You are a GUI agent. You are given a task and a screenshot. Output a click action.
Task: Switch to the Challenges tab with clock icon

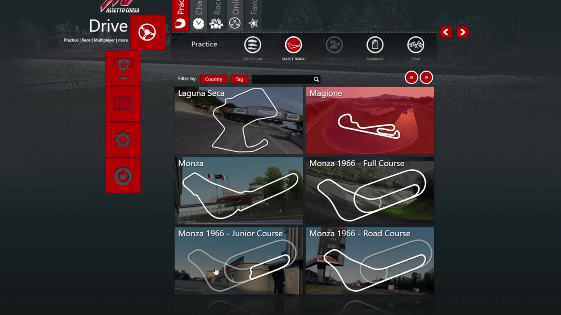(x=199, y=15)
